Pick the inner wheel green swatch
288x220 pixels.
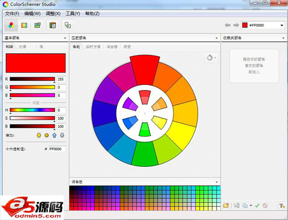145,130
